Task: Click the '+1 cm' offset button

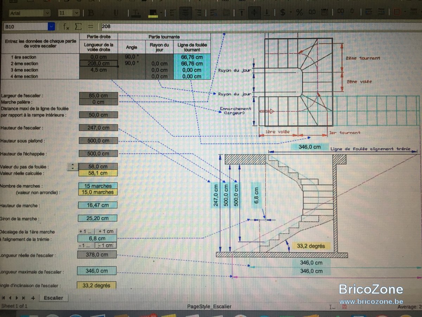Action: (x=105, y=231)
